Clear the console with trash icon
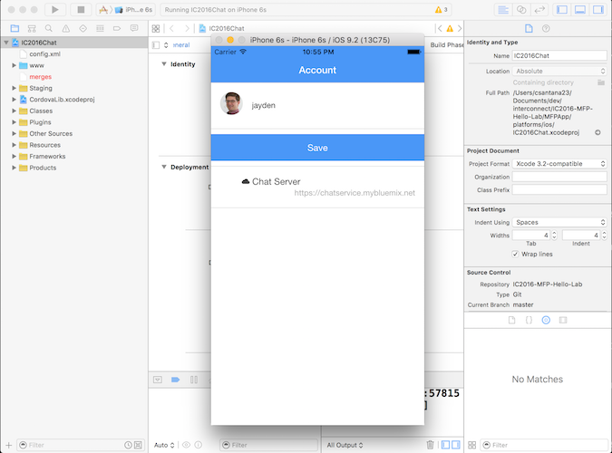The height and width of the screenshot is (453, 612). pos(430,445)
